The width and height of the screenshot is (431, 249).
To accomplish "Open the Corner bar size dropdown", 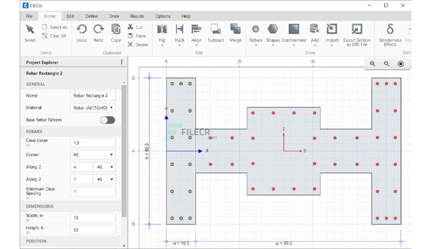I will pyautogui.click(x=93, y=155).
